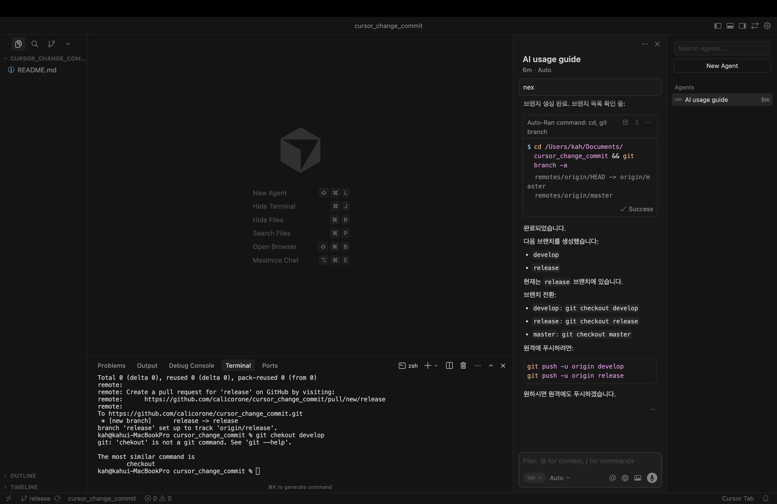This screenshot has width=777, height=504.
Task: Switch to the Problems tab
Action: point(111,365)
